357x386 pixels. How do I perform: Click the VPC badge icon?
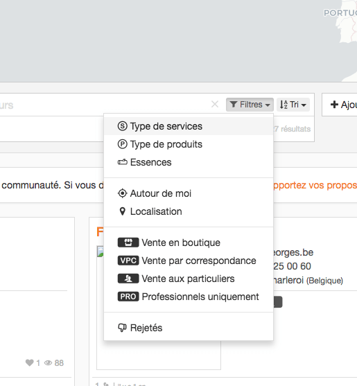128,261
